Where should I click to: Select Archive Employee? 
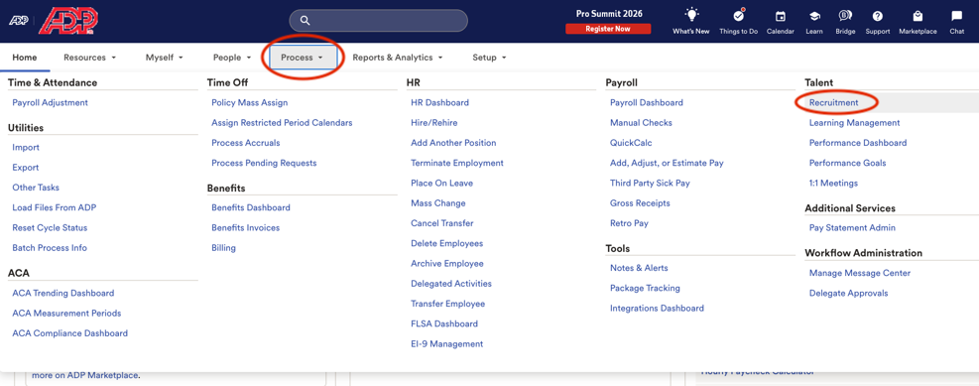[x=447, y=264]
